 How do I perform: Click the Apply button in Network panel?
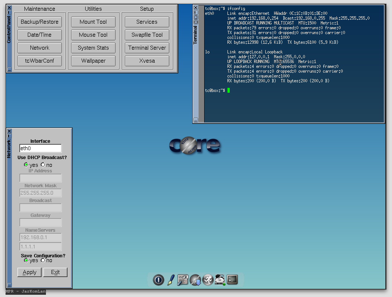29,272
